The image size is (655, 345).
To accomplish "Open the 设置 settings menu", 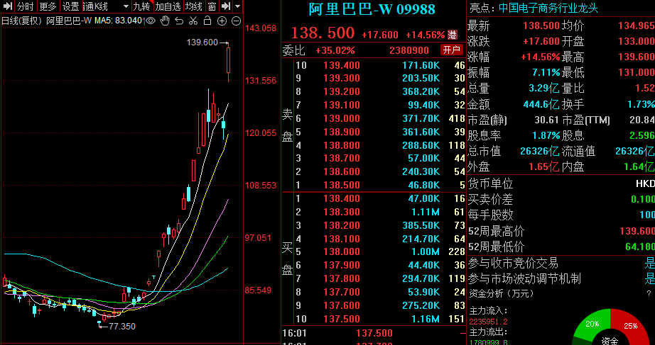I will pyautogui.click(x=70, y=6).
